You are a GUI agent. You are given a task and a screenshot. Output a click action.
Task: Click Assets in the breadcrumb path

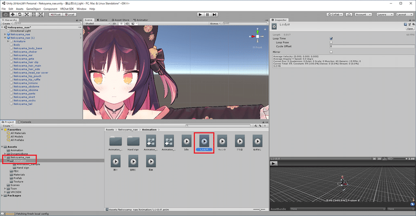point(110,129)
